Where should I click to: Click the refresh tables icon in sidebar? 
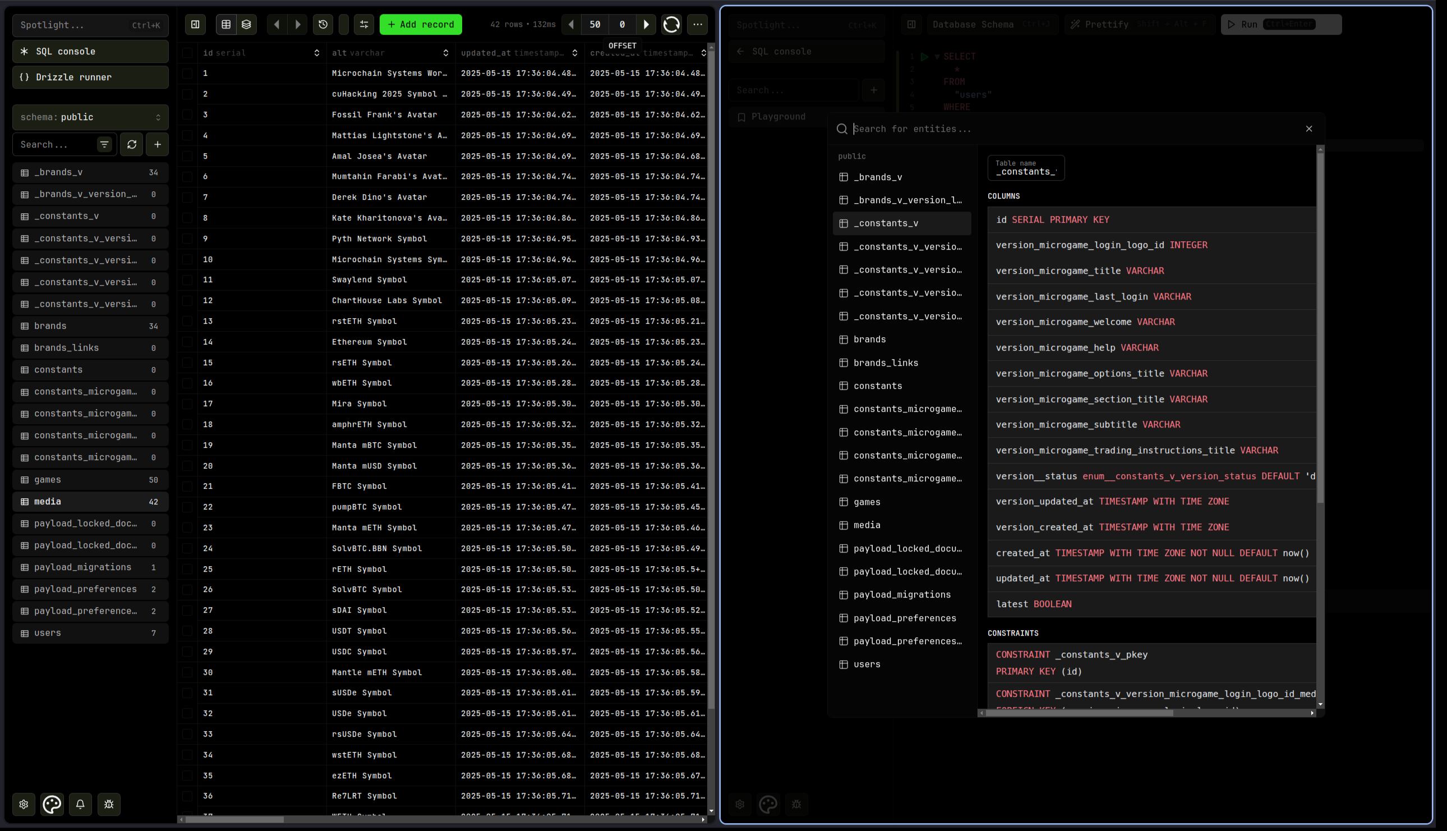click(x=132, y=144)
